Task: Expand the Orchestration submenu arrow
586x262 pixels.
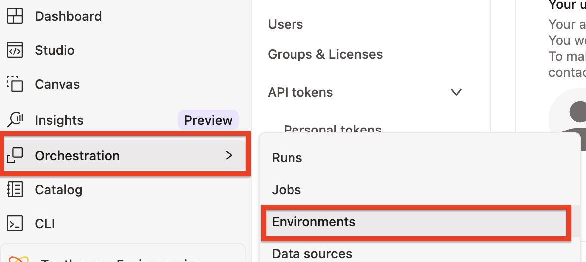Action: click(x=229, y=156)
